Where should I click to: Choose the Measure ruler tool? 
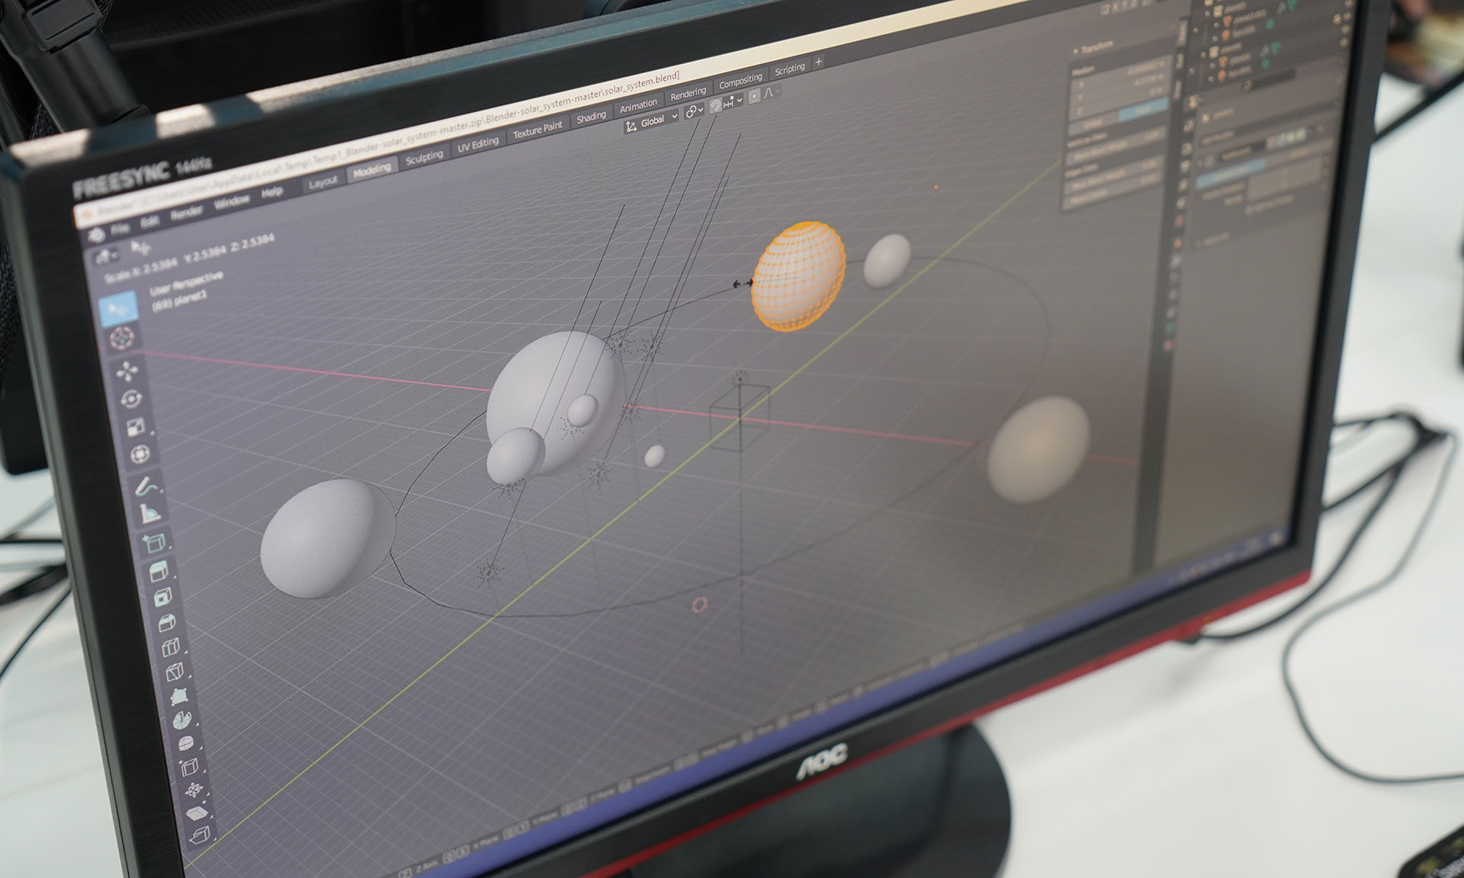(149, 513)
